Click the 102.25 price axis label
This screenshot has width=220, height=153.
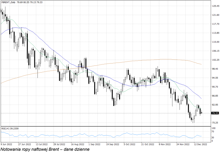pos(215,60)
